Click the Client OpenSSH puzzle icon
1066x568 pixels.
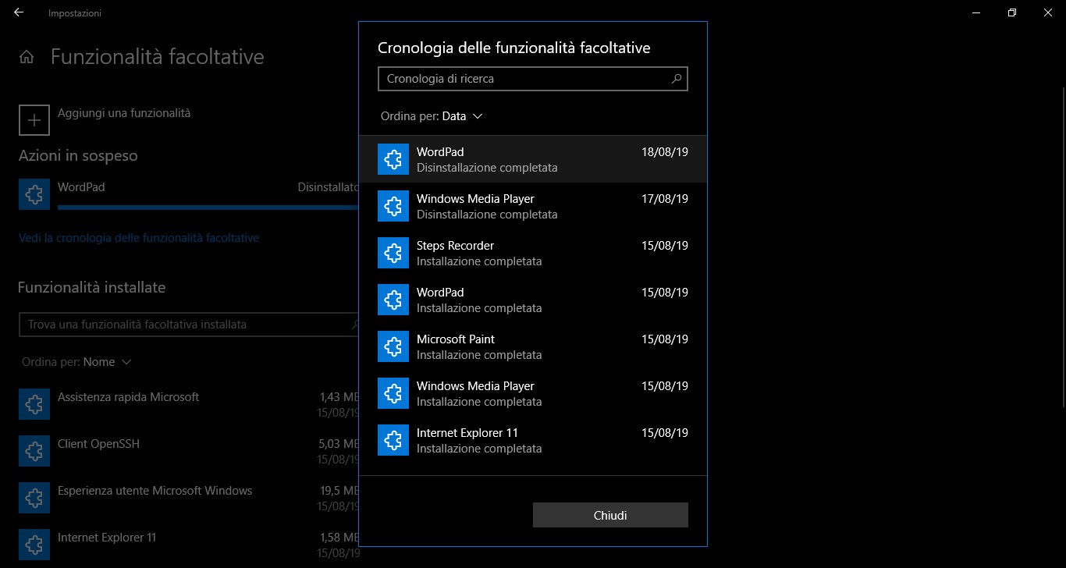click(x=34, y=451)
